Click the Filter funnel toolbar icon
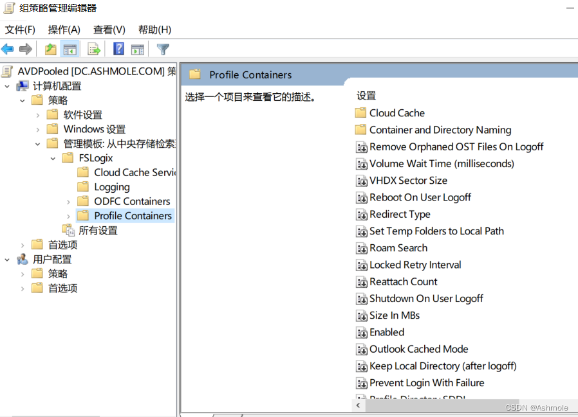The width and height of the screenshot is (578, 417). point(163,49)
